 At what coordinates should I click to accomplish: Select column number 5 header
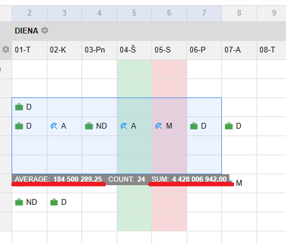click(x=134, y=13)
